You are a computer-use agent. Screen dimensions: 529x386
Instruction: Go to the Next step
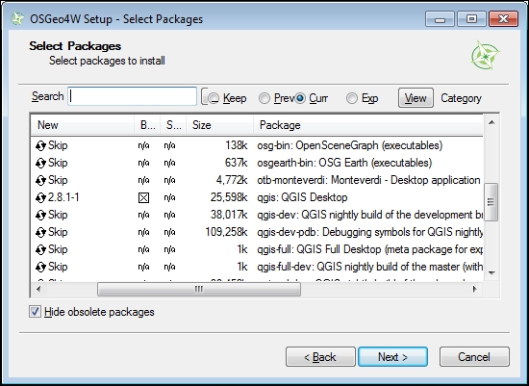[x=392, y=356]
